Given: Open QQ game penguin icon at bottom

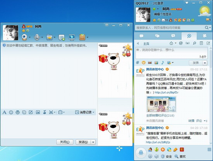Looking at the screenshot, I should point(150,149).
